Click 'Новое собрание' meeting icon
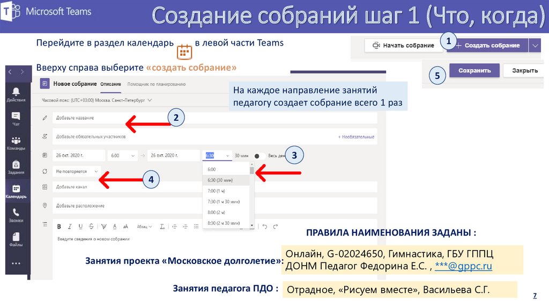The height and width of the screenshot is (308, 549). coord(44,84)
